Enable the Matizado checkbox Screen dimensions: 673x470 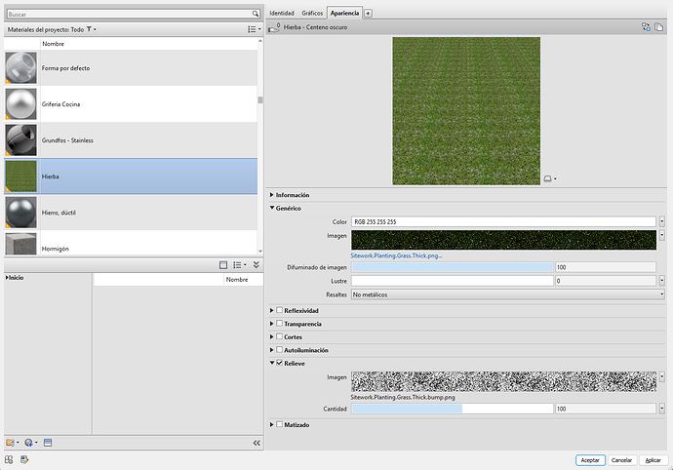coord(279,424)
